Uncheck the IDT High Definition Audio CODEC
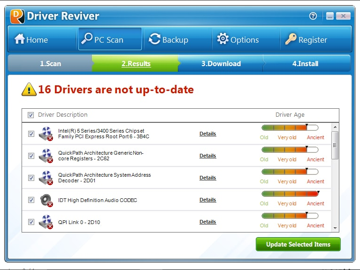Screen dimensions: 360x270 [x=31, y=200]
